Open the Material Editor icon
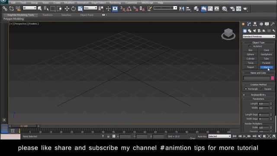 (225, 9)
